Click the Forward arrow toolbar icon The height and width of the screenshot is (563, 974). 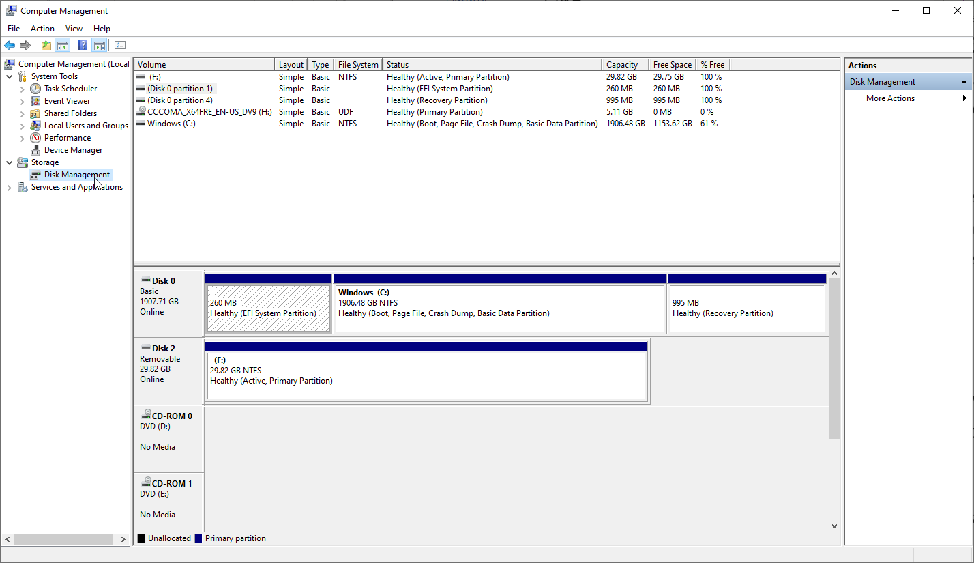click(x=25, y=46)
